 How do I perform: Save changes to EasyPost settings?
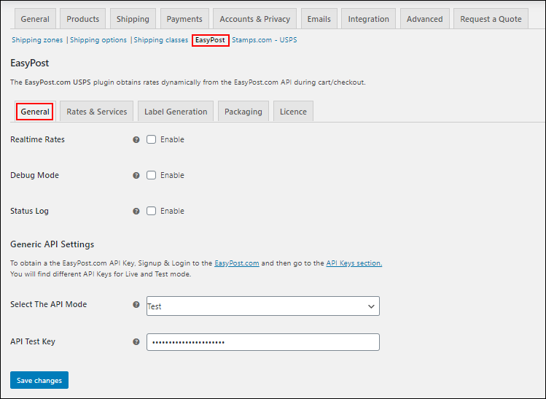tap(39, 380)
